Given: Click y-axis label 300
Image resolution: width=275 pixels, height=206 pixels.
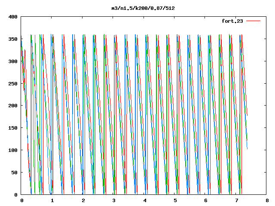Looking at the screenshot, I should tap(13, 61).
